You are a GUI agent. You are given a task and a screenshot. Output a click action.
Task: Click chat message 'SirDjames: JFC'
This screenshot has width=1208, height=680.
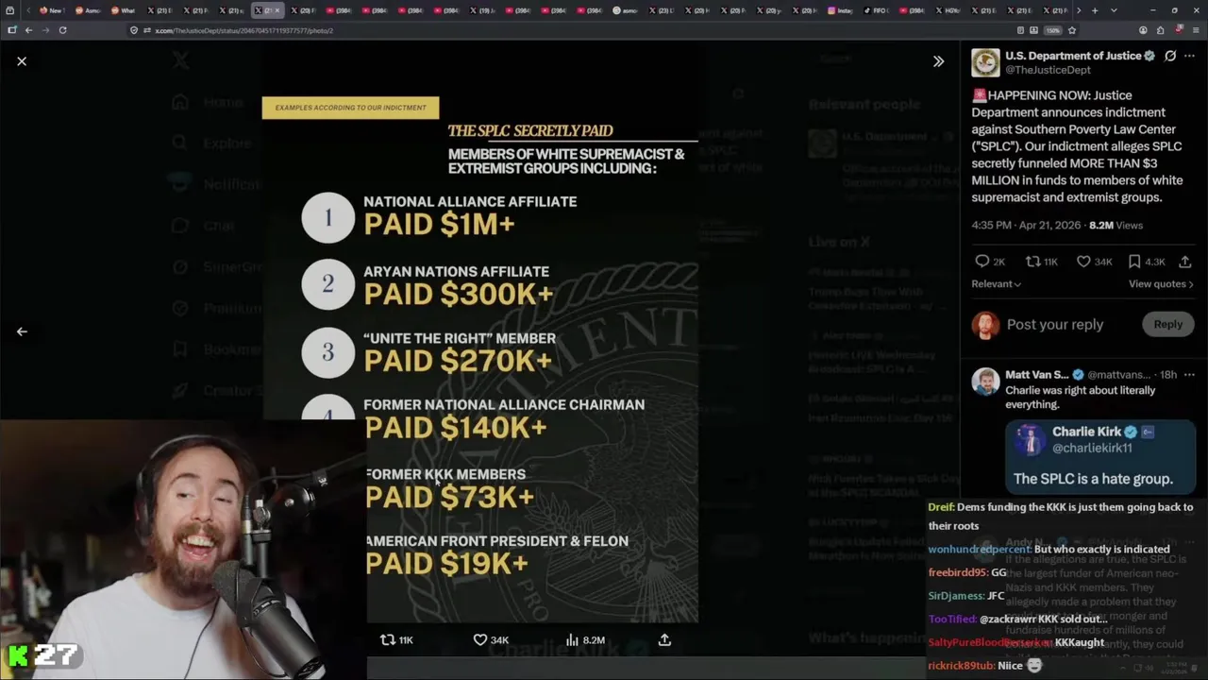click(966, 596)
